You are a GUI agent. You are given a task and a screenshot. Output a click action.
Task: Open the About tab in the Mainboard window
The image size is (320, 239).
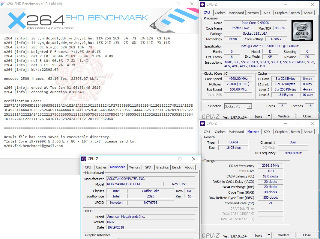pyautogui.click(x=189, y=167)
